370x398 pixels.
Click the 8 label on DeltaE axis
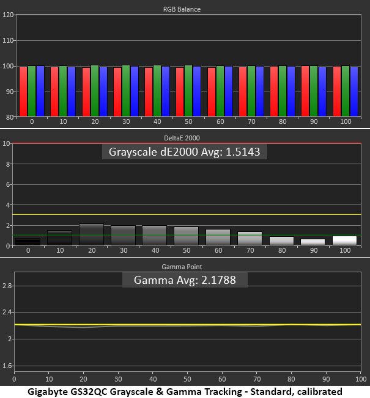coord(8,164)
